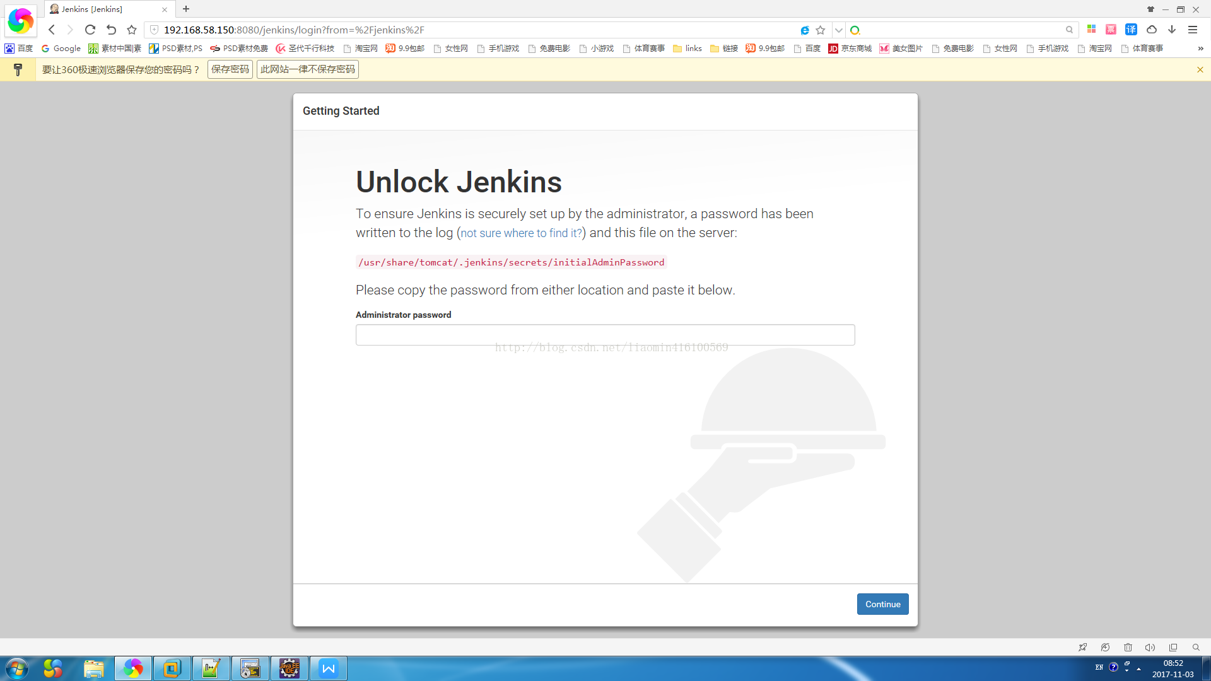Open 'not sure where to find it?' link
This screenshot has height=681, width=1211.
[x=521, y=233]
